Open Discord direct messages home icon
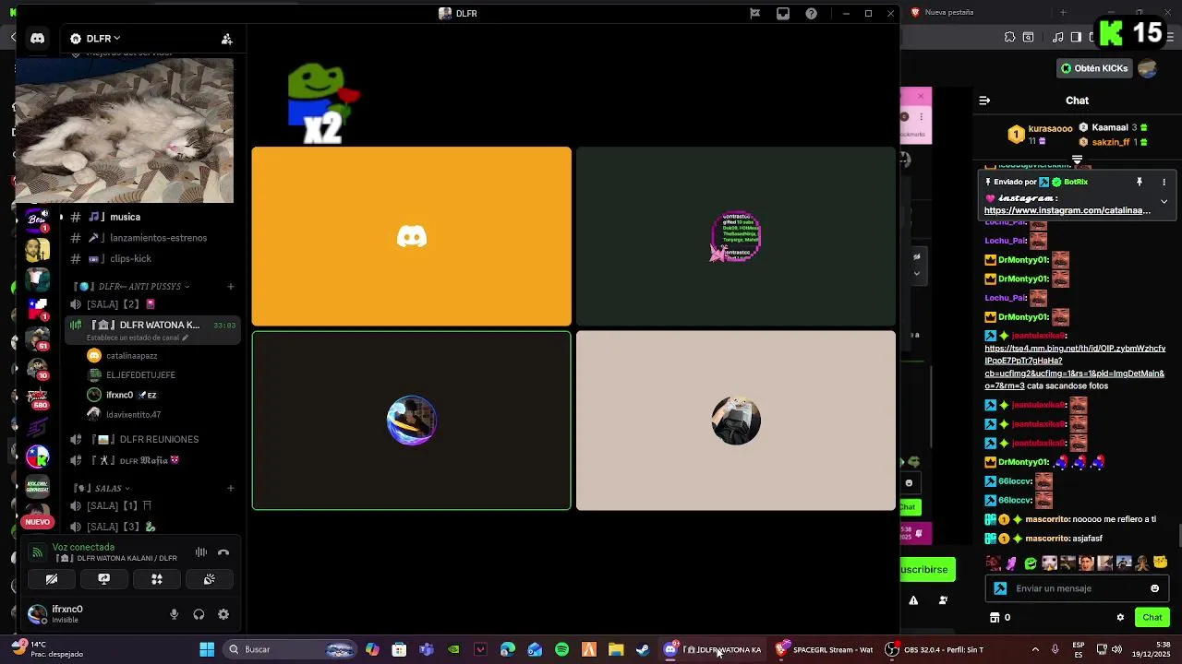Viewport: 1182px width, 664px height. pyautogui.click(x=37, y=39)
